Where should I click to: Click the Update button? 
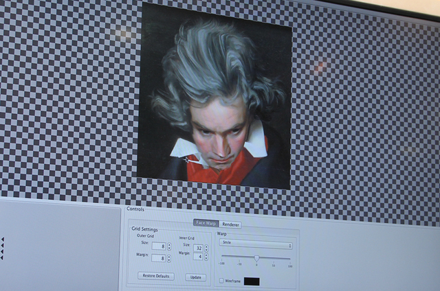[x=195, y=277]
